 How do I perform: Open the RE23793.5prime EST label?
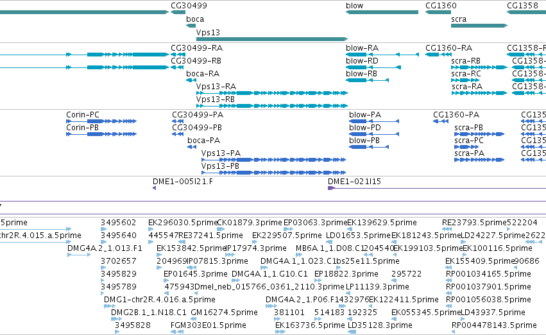pyautogui.click(x=474, y=223)
